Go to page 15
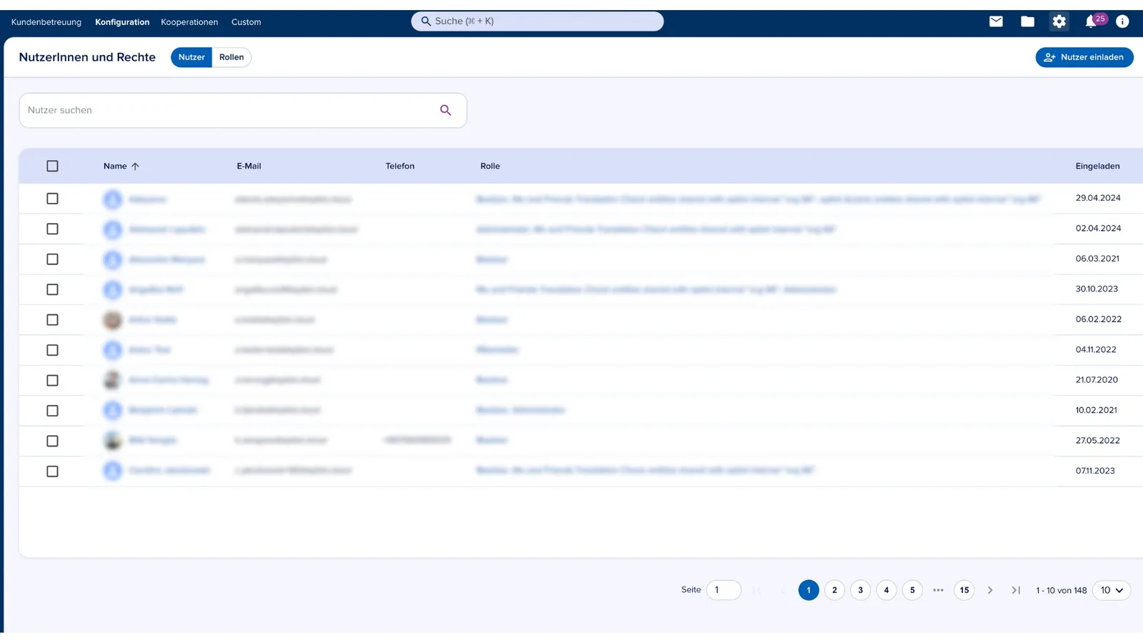The height and width of the screenshot is (643, 1143). click(964, 590)
